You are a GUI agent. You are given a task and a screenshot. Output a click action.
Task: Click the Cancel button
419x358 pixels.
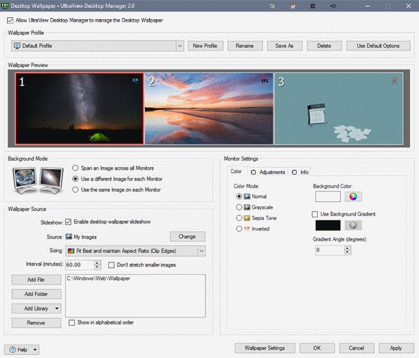356,348
